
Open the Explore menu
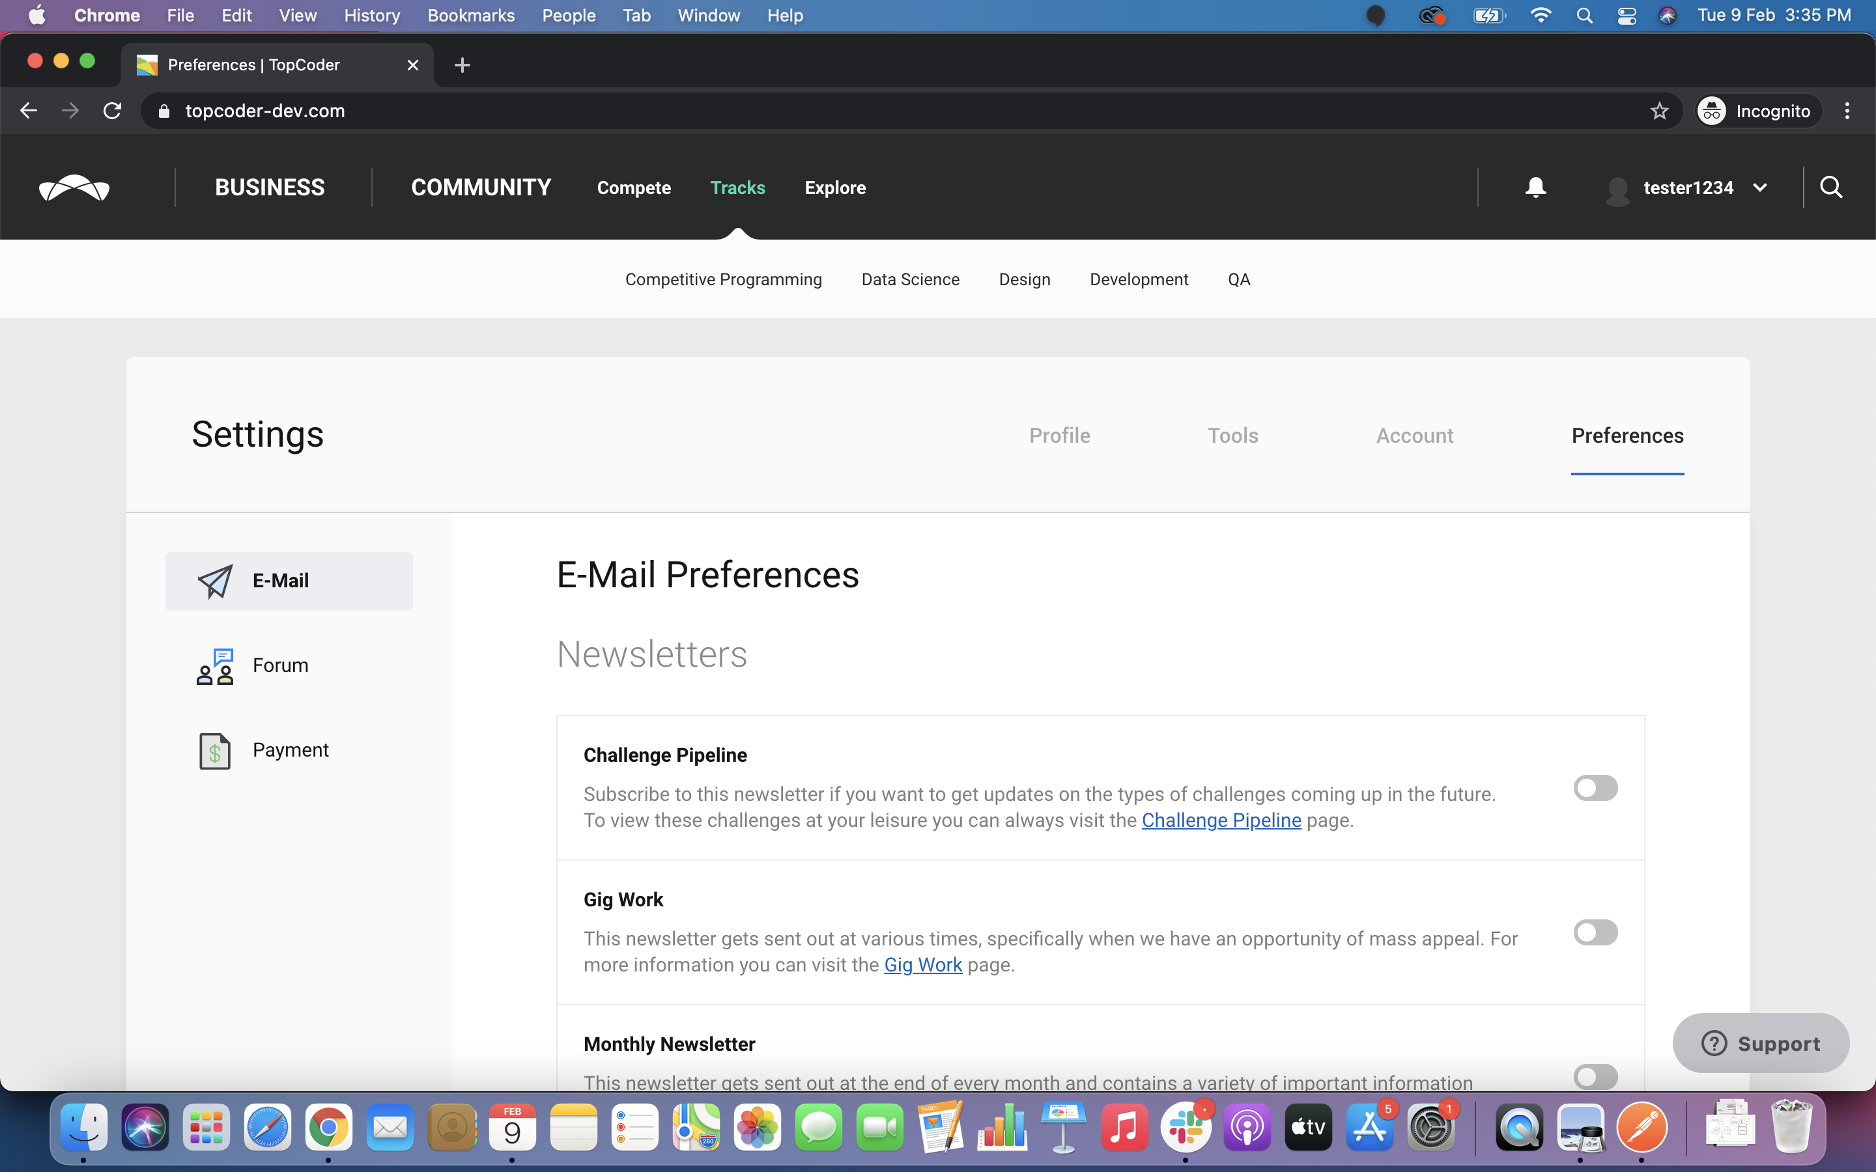click(x=835, y=188)
